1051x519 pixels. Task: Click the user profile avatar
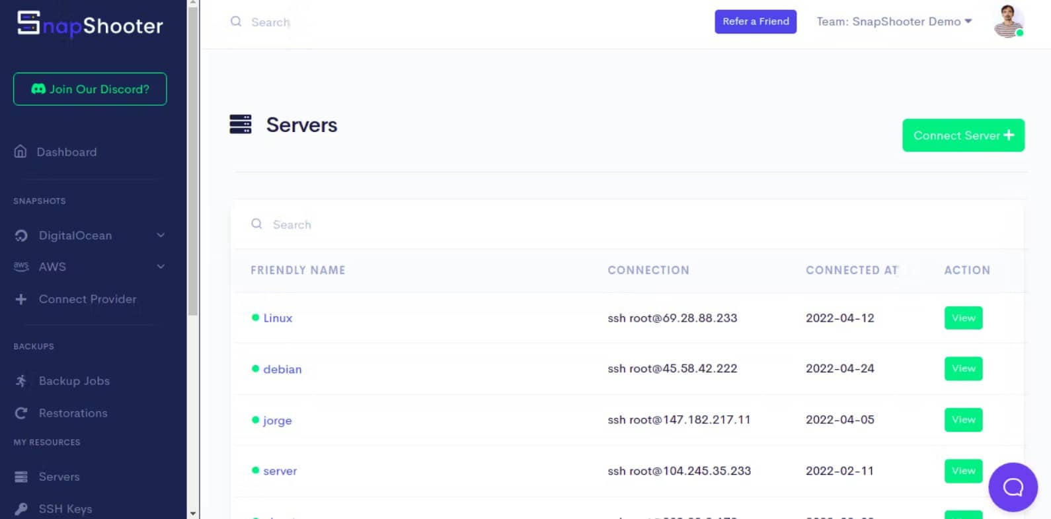[x=1008, y=21]
